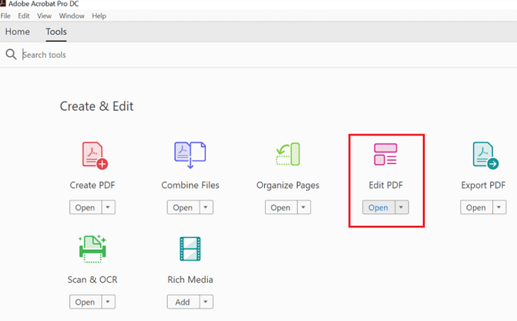Click the "Export PDF" label text
Image resolution: width=517 pixels, height=321 pixels.
click(x=483, y=186)
